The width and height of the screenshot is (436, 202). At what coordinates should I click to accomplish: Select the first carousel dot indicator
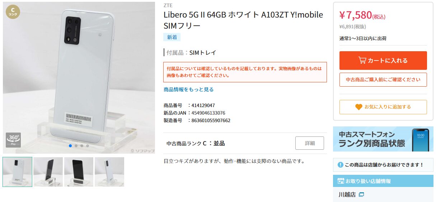click(x=70, y=146)
